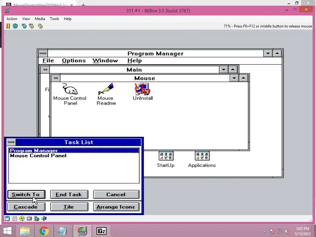Click the Action Center flag tray icon
Viewport: 316px width, 237px height.
tap(272, 231)
